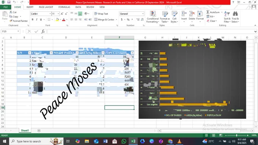Toggle Middle Align vertical alignment
258x145 pixels.
(76, 14)
